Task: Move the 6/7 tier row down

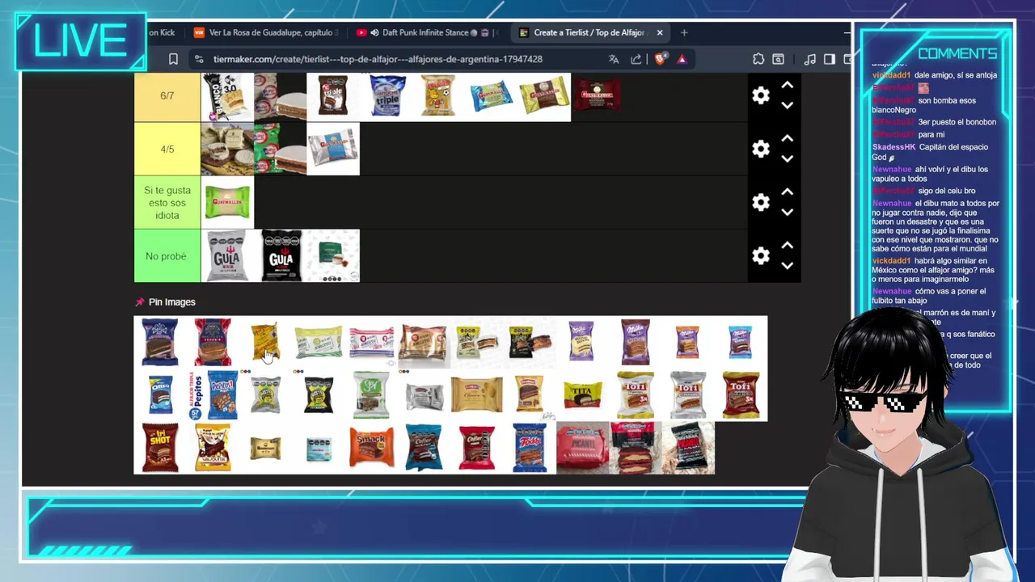Action: pyautogui.click(x=787, y=105)
